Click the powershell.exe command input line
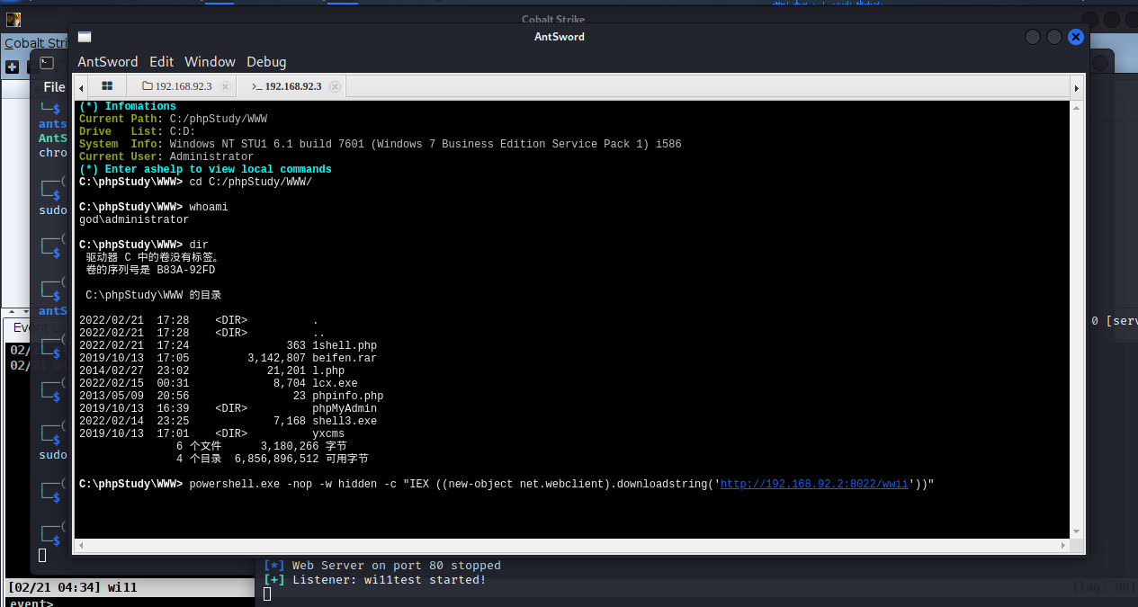 point(506,484)
